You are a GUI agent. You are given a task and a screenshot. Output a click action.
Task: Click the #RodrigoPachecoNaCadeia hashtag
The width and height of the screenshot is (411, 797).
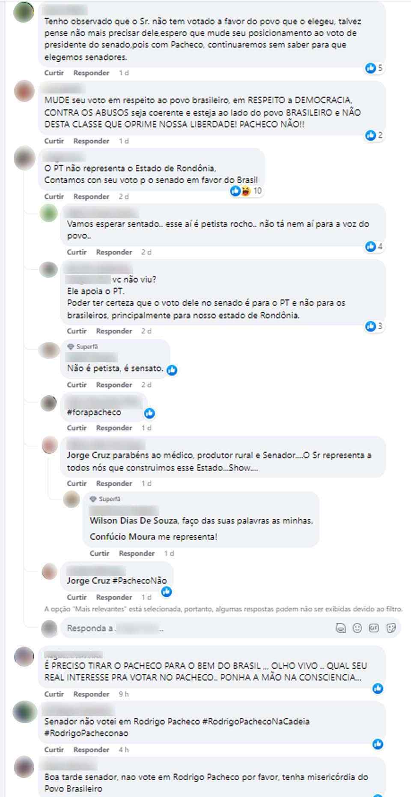[x=256, y=722]
